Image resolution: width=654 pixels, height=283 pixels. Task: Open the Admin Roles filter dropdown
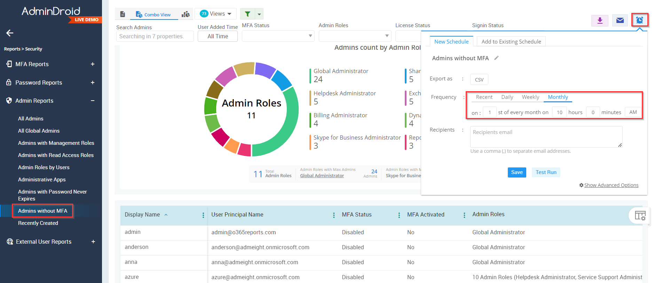pyautogui.click(x=355, y=36)
